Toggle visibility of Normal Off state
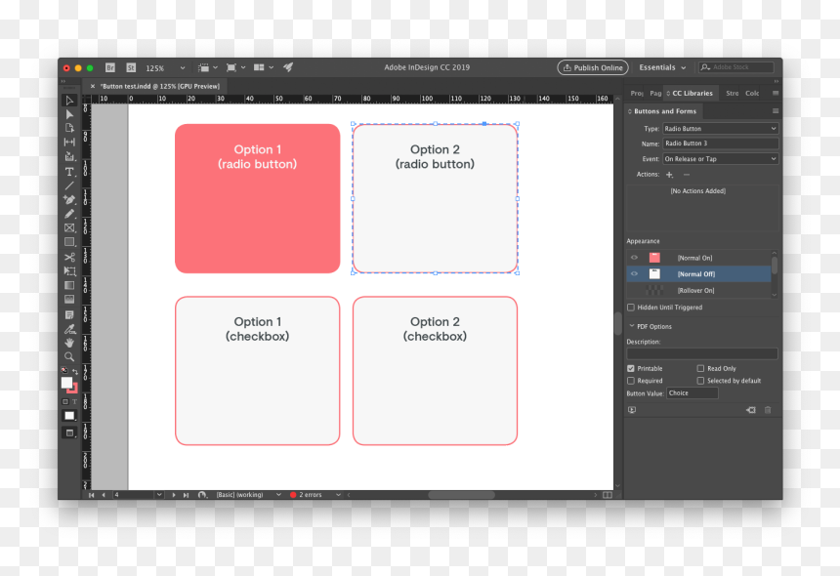 click(x=634, y=273)
